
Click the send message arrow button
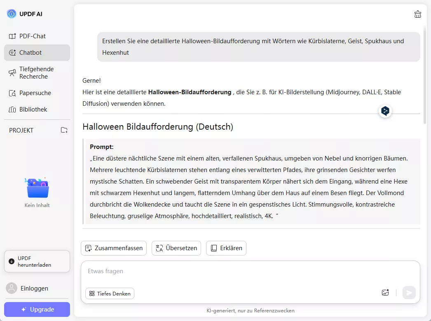click(409, 293)
